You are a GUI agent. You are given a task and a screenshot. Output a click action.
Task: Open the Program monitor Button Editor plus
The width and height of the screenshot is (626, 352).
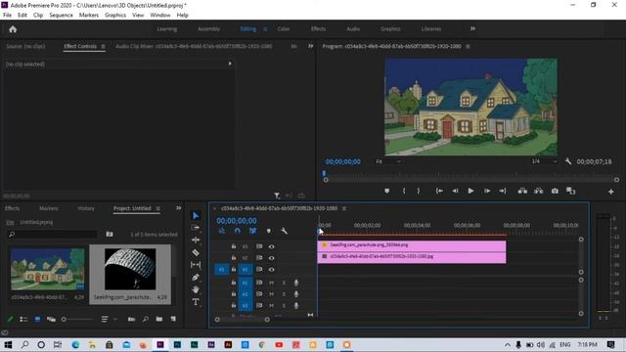click(x=610, y=192)
